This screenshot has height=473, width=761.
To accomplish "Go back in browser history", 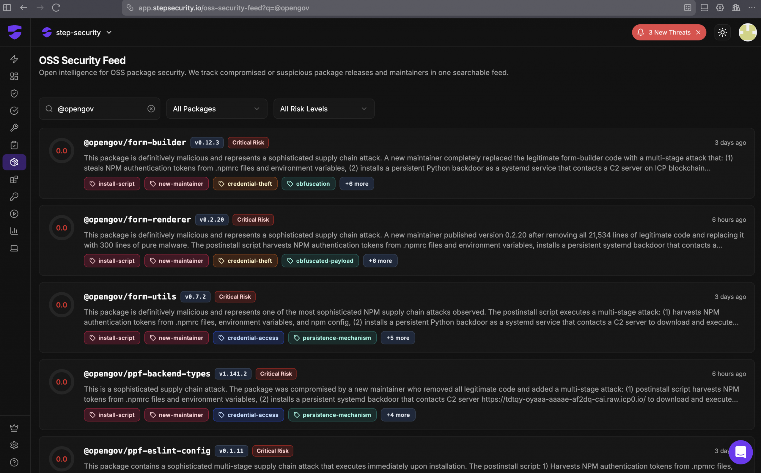I will 23,7.
